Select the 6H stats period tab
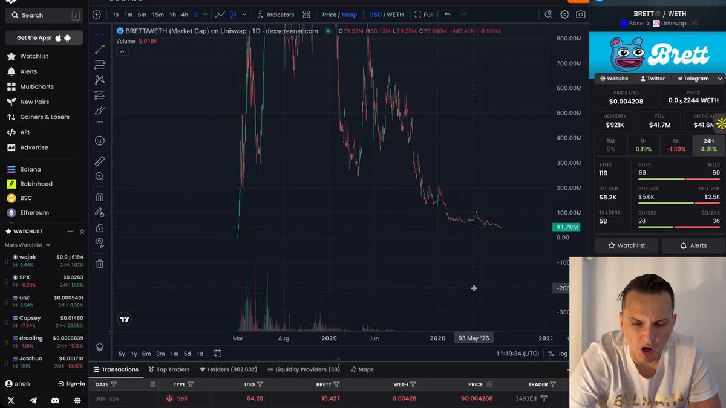This screenshot has height=408, width=726. coord(676,145)
